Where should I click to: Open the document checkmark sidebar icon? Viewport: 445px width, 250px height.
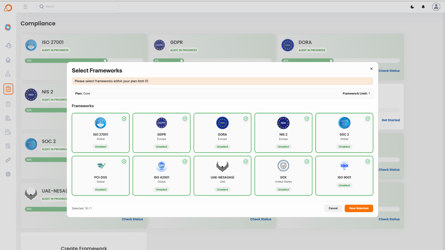(x=8, y=146)
